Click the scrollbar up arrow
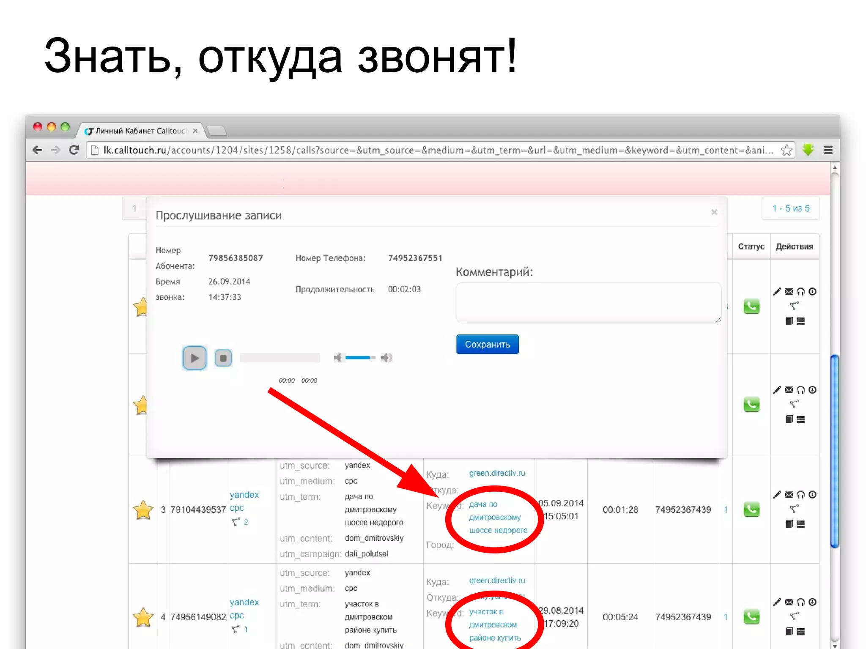The width and height of the screenshot is (866, 649). [834, 167]
